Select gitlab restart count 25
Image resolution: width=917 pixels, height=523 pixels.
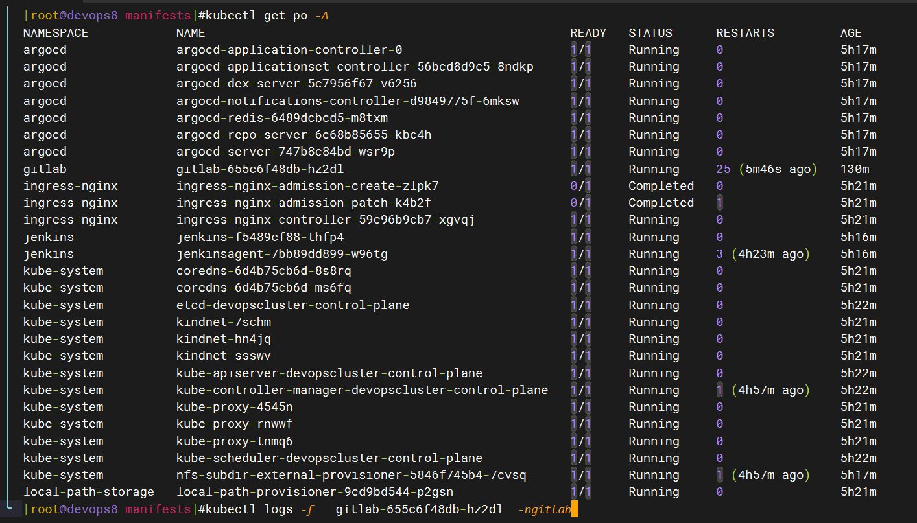[x=723, y=169]
